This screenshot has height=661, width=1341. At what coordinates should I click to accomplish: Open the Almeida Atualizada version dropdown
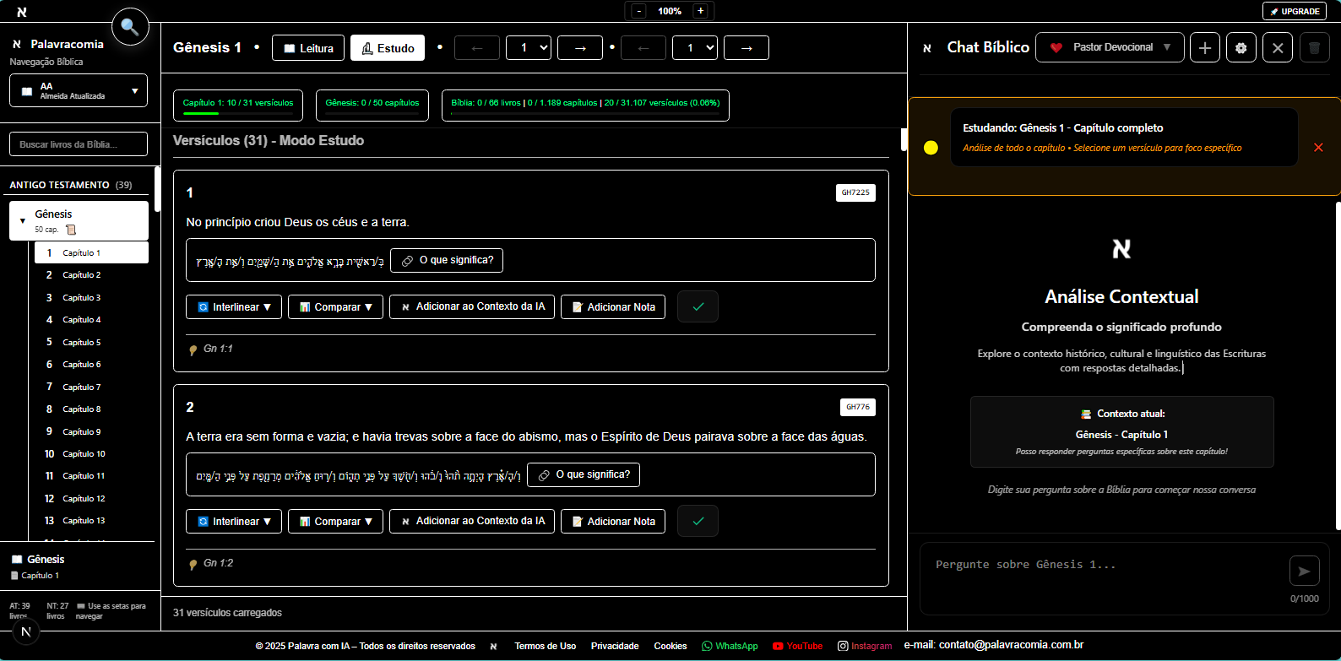click(79, 91)
